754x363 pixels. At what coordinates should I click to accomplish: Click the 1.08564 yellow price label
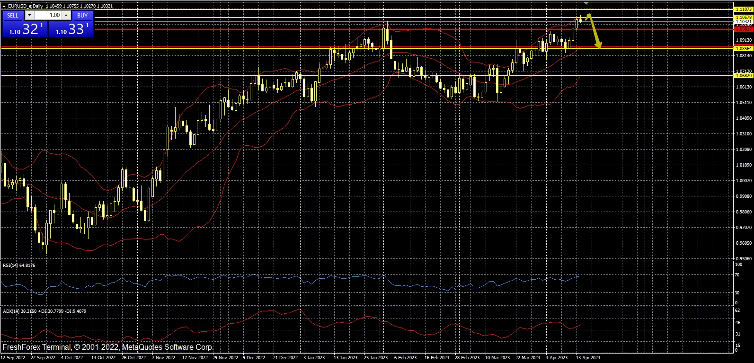coord(743,48)
